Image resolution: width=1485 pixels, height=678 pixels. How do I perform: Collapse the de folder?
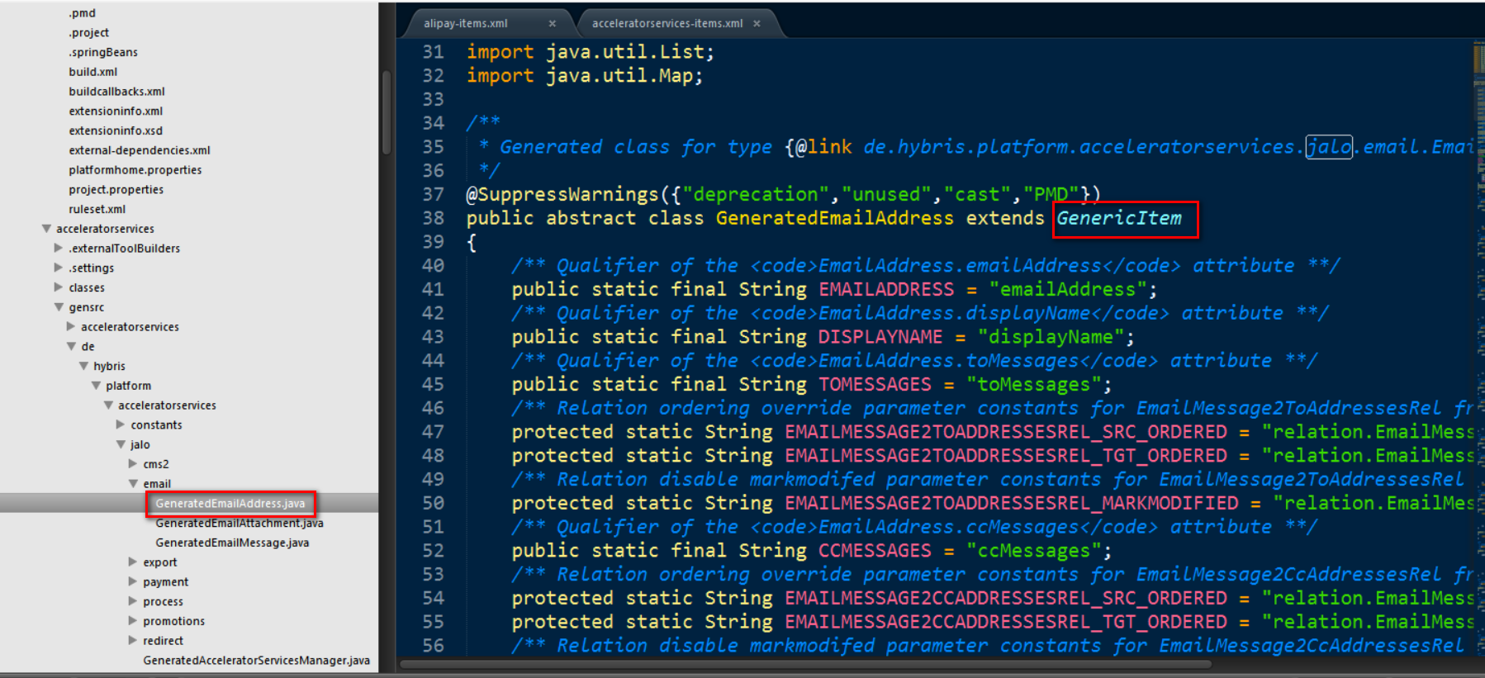pos(71,346)
